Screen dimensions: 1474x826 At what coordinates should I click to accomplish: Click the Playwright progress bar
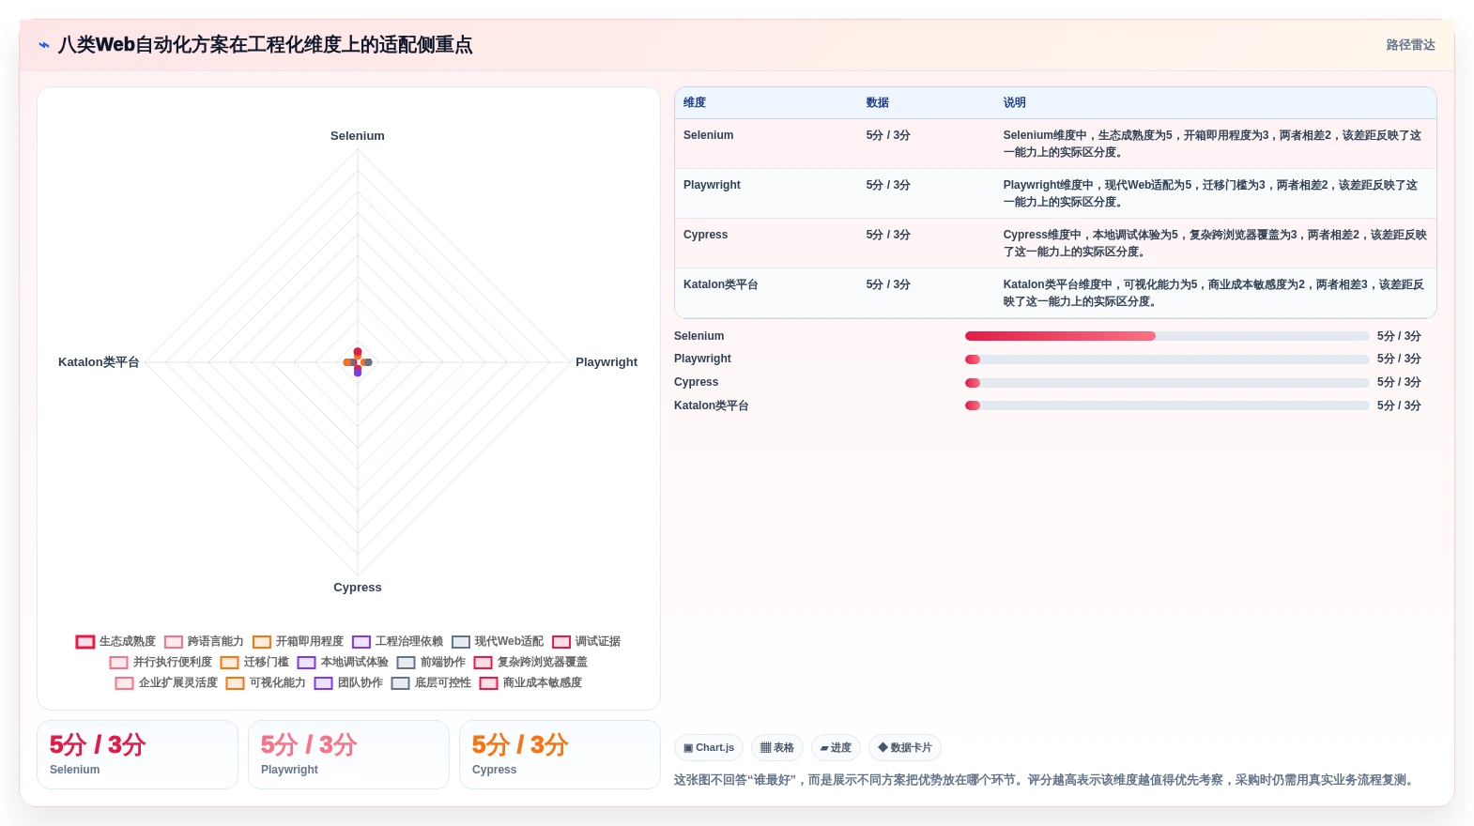[1167, 359]
